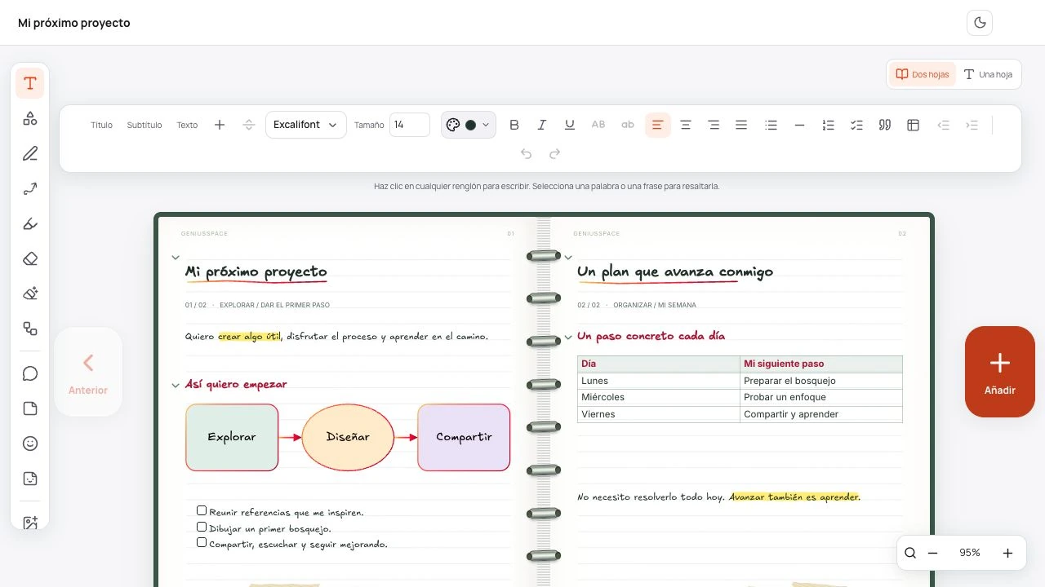The height and width of the screenshot is (587, 1045).
Task: Switch to 'Una hoja' view
Action: pyautogui.click(x=988, y=74)
